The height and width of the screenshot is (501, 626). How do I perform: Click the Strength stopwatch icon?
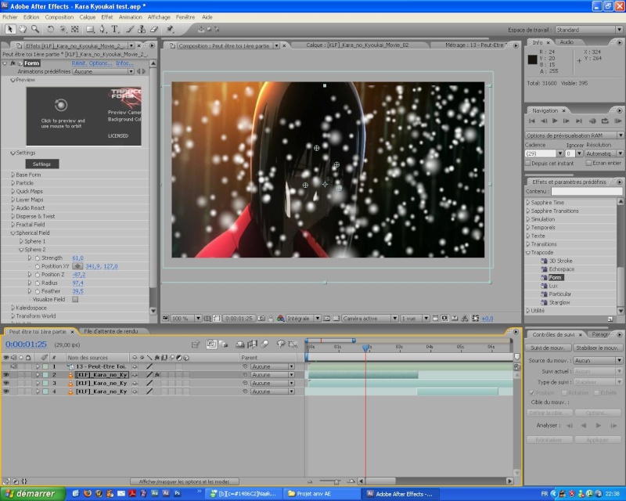38,258
